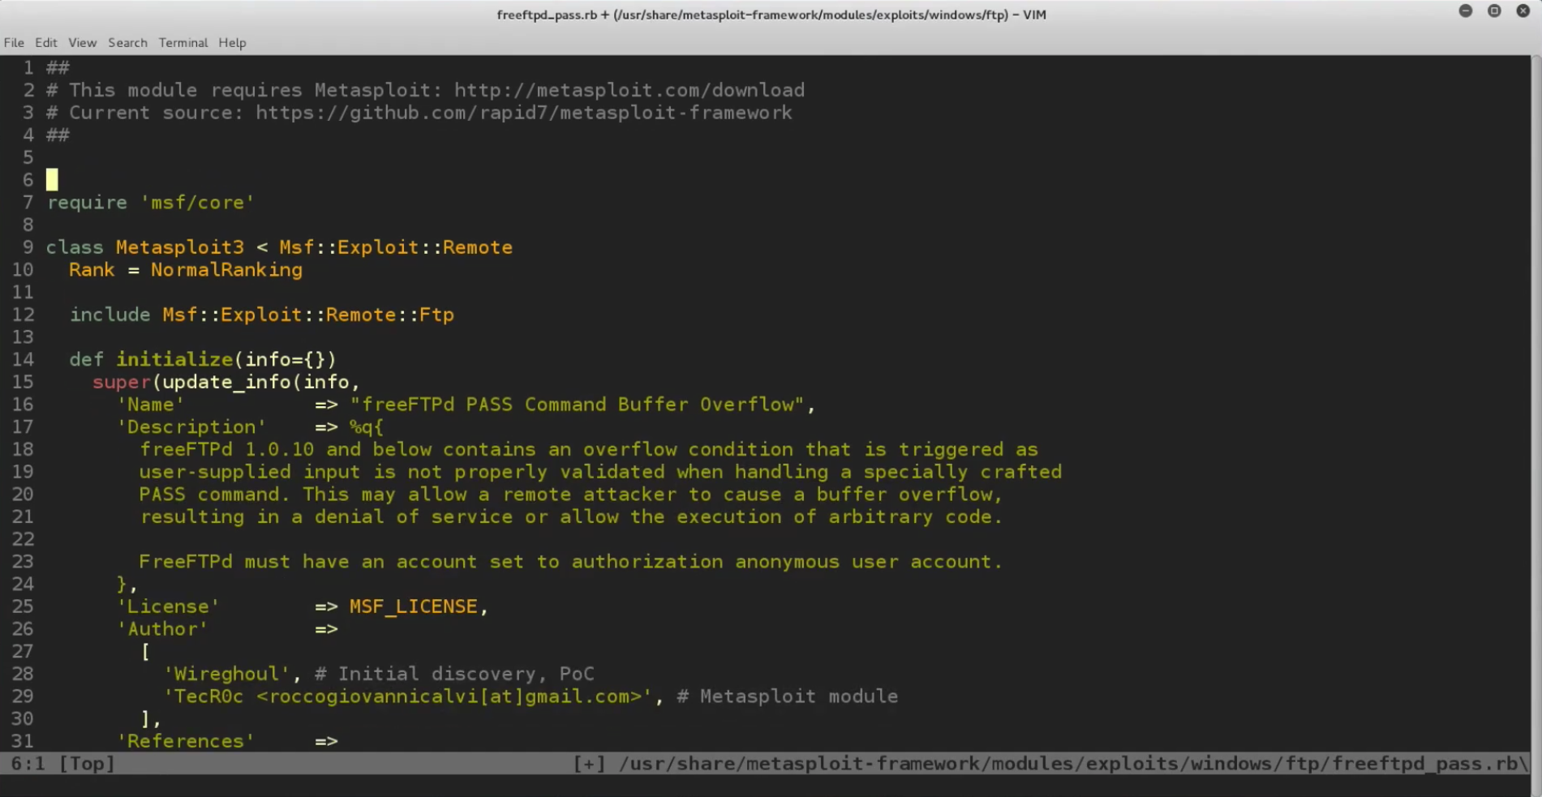
Task: Click the class name Metasploit3
Action: [179, 247]
